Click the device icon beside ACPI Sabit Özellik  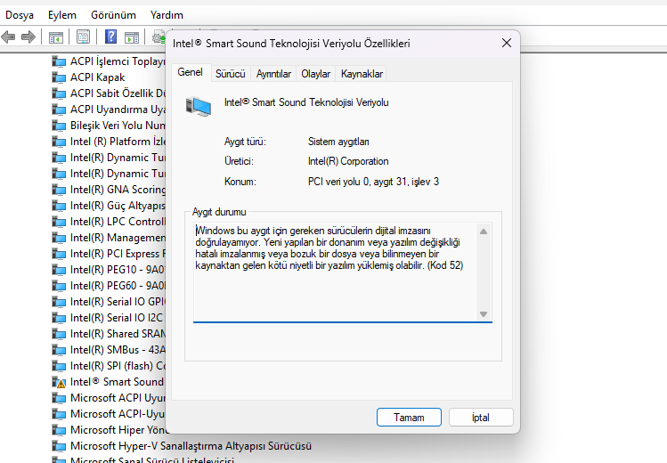59,93
